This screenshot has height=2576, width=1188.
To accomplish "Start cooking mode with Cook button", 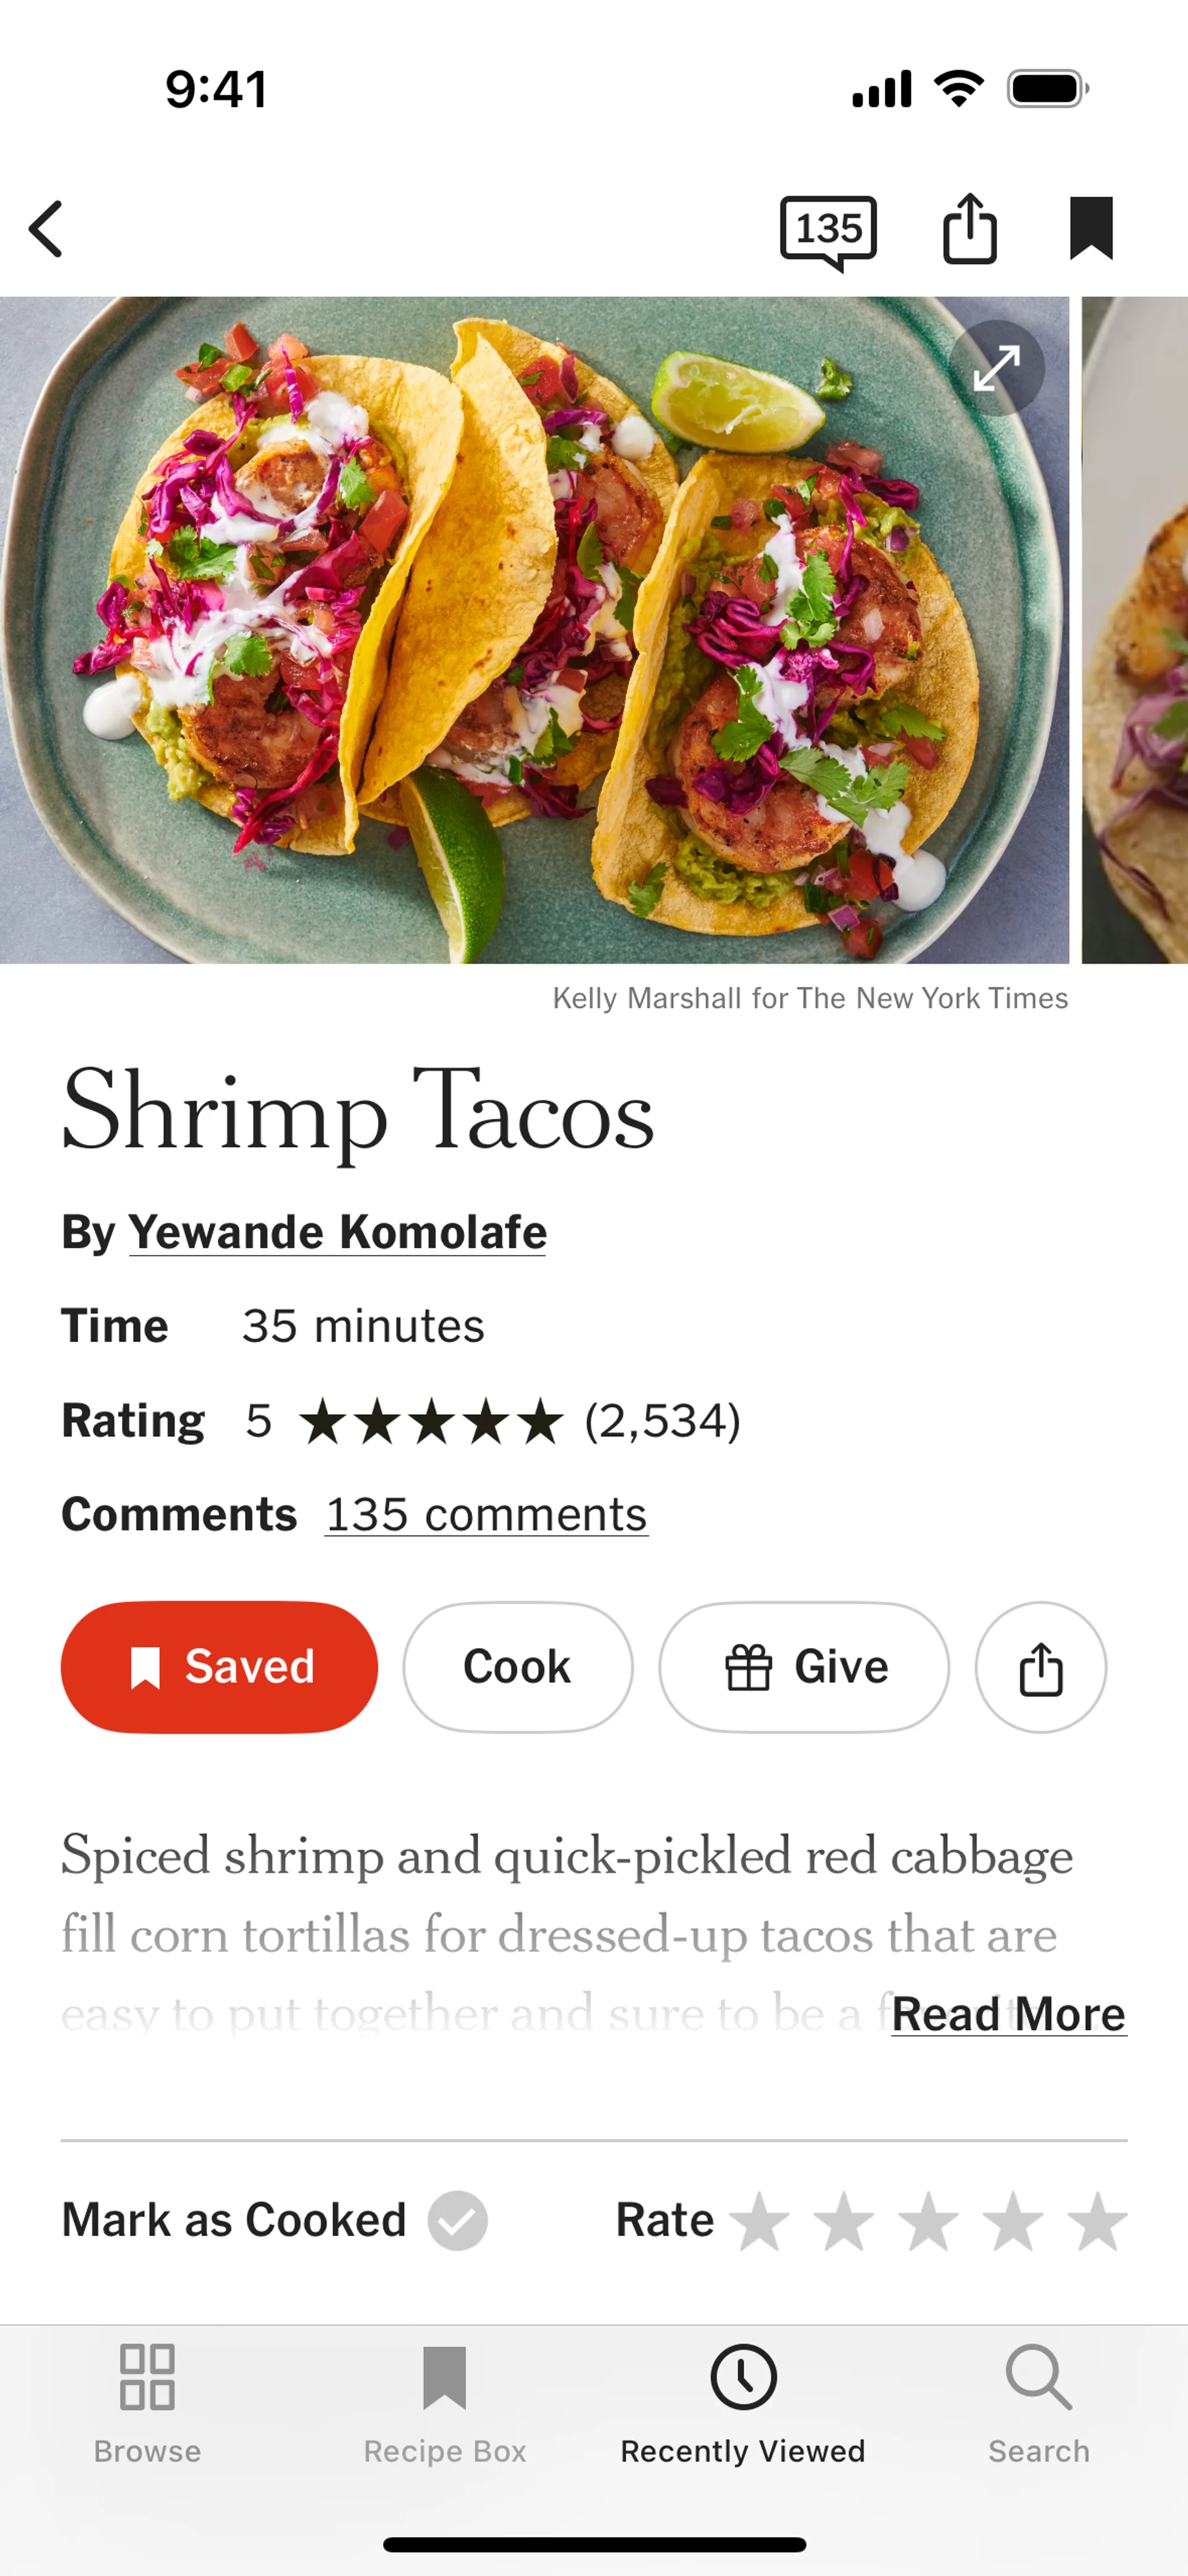I will pos(517,1667).
